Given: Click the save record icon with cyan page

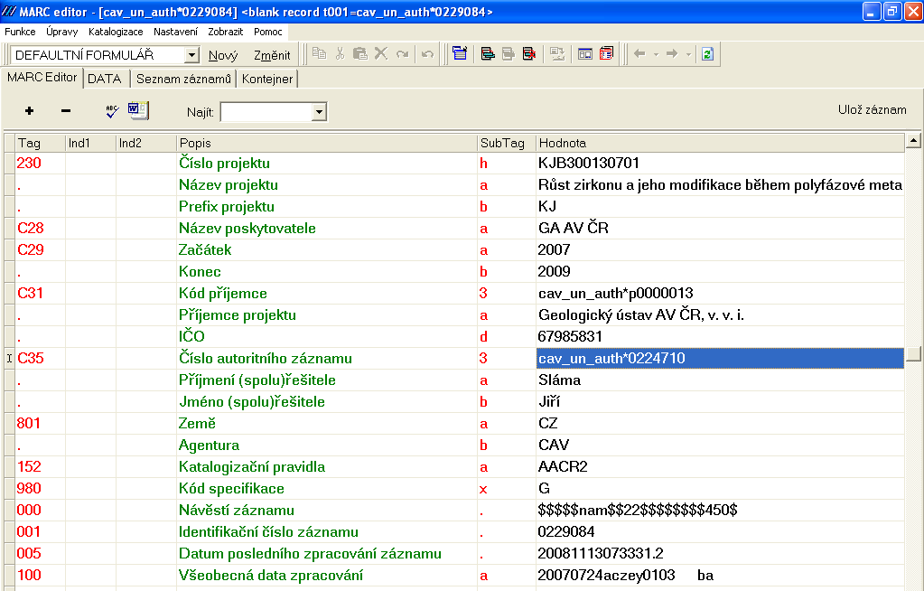Looking at the screenshot, I should click(488, 53).
